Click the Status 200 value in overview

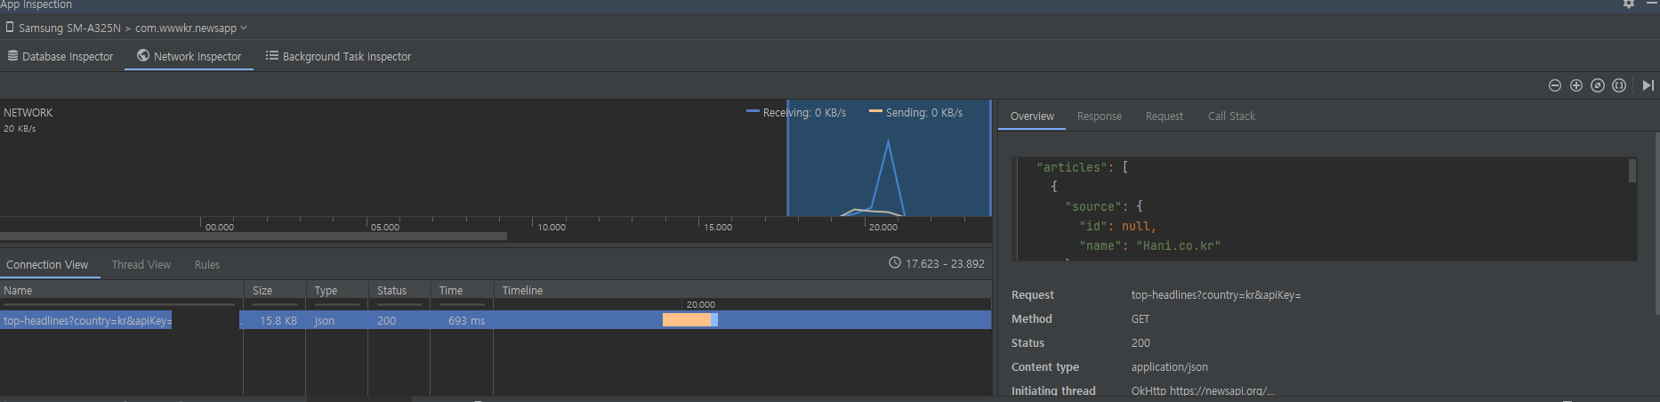click(x=1140, y=343)
